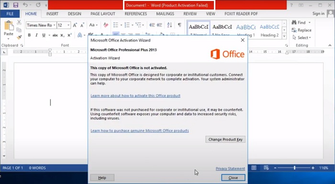The image size is (335, 184).
Task: Customize Quick Access Toolbar dropdown
Action: 46,5
